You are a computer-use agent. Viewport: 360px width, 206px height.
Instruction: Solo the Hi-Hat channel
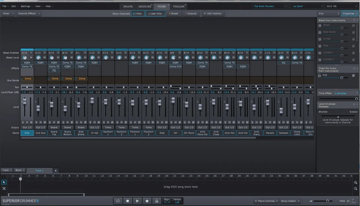click(90, 122)
